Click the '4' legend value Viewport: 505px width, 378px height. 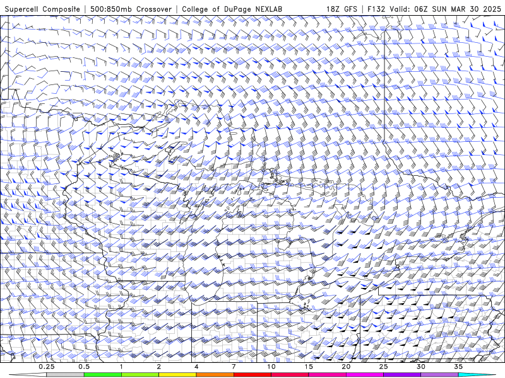[x=196, y=367]
